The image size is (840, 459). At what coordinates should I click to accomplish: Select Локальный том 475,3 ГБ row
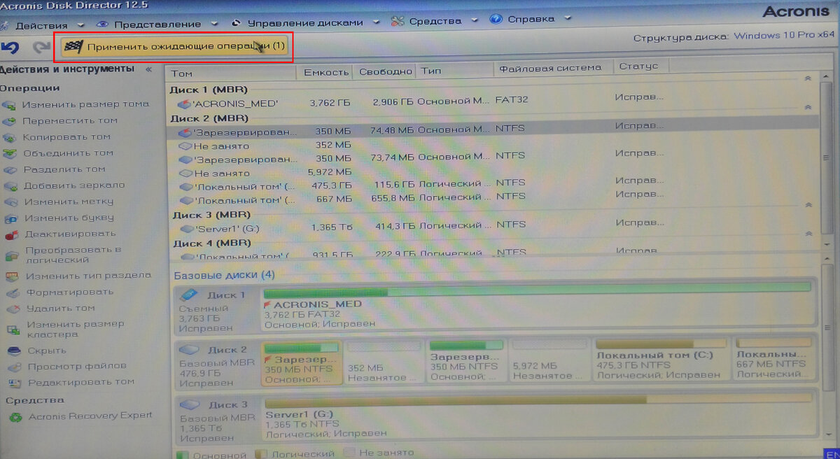point(492,185)
